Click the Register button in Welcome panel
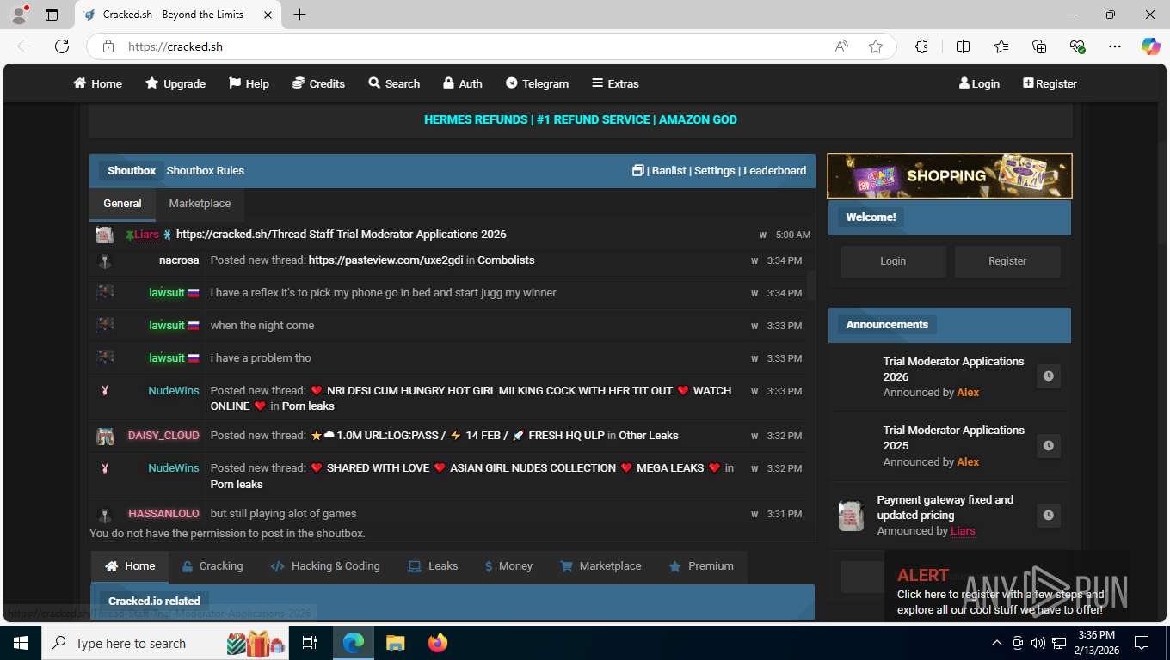The width and height of the screenshot is (1170, 660). (x=1007, y=260)
